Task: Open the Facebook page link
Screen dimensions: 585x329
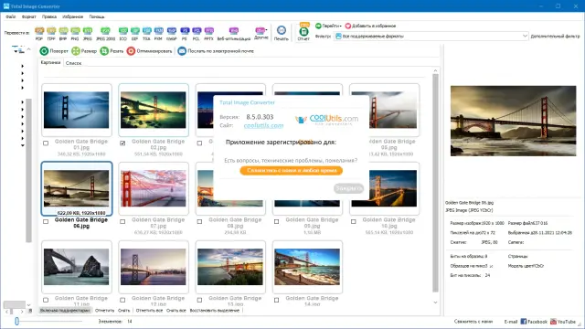Action: 534,322
